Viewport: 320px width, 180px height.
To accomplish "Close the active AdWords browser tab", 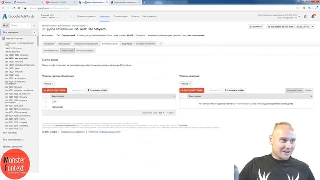I will coord(107,2).
